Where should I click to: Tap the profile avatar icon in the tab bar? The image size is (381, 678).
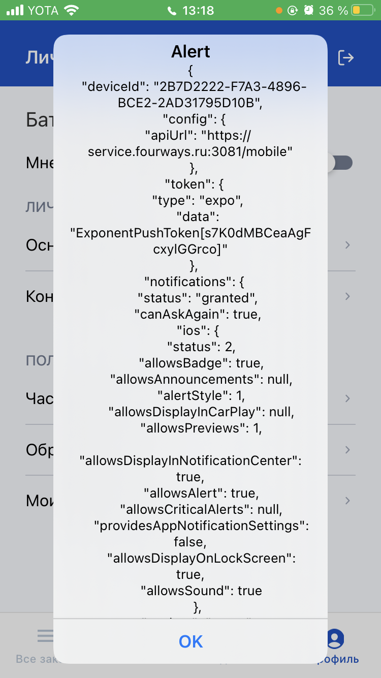coord(335,638)
